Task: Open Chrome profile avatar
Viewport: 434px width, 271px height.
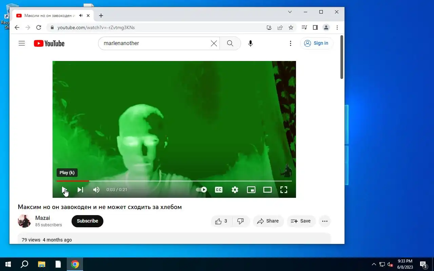Action: [x=326, y=27]
